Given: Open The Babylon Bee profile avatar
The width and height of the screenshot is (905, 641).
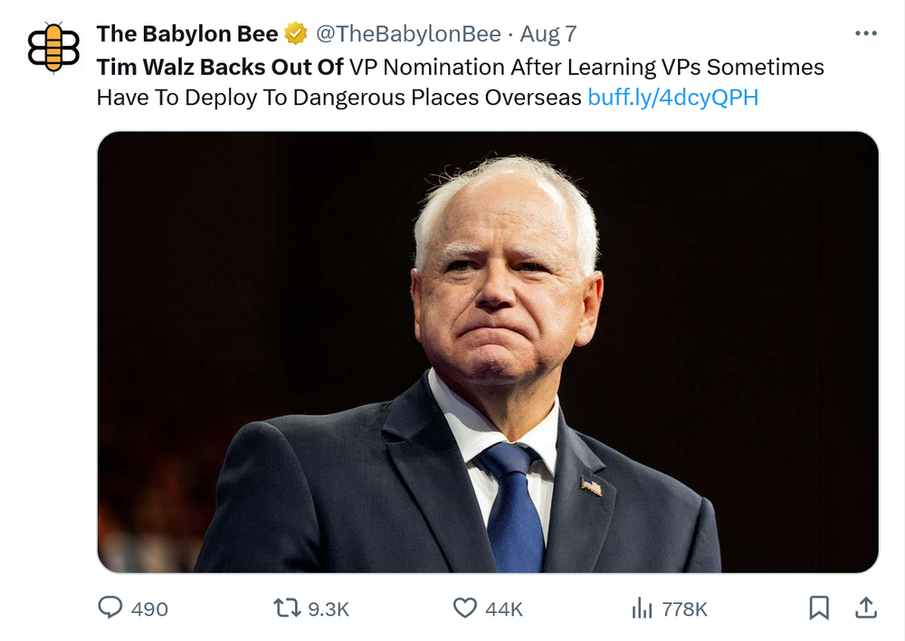Looking at the screenshot, I should pos(54,48).
